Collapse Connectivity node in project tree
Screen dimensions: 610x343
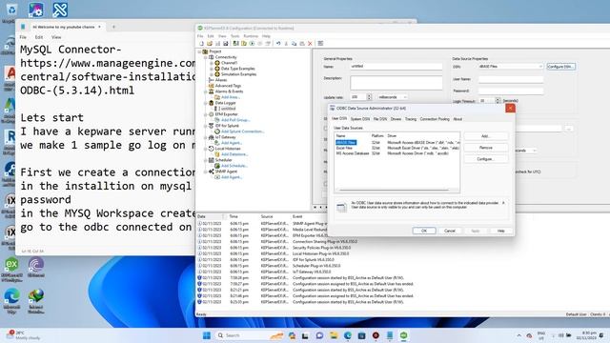tap(206, 57)
